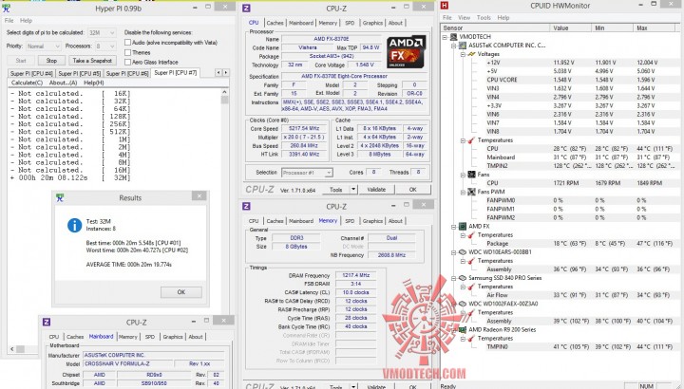Open the top CPU-Z window's Tools dropdown arrow
The image size is (684, 389).
click(x=353, y=190)
